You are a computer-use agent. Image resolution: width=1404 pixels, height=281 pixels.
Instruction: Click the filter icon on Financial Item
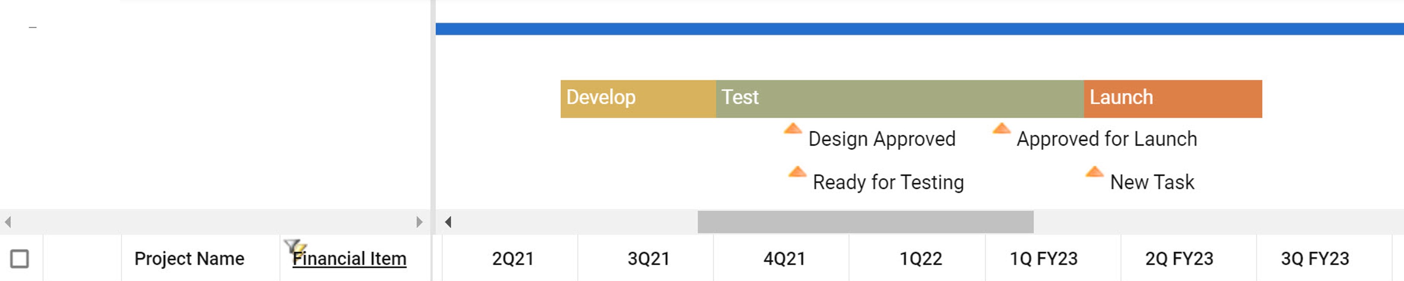tap(294, 246)
